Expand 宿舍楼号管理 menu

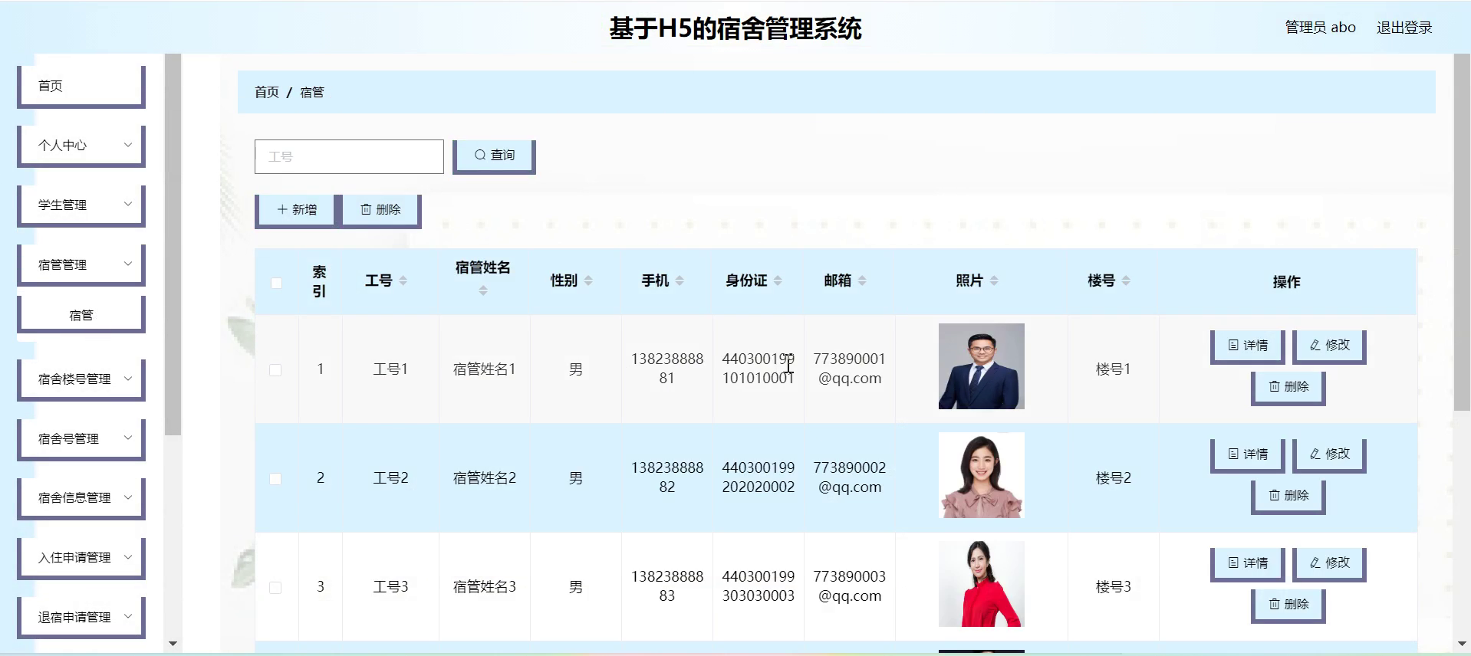pyautogui.click(x=81, y=379)
